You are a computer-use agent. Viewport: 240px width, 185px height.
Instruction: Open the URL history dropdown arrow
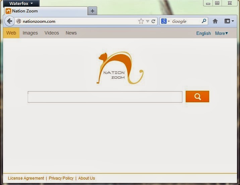pos(147,21)
